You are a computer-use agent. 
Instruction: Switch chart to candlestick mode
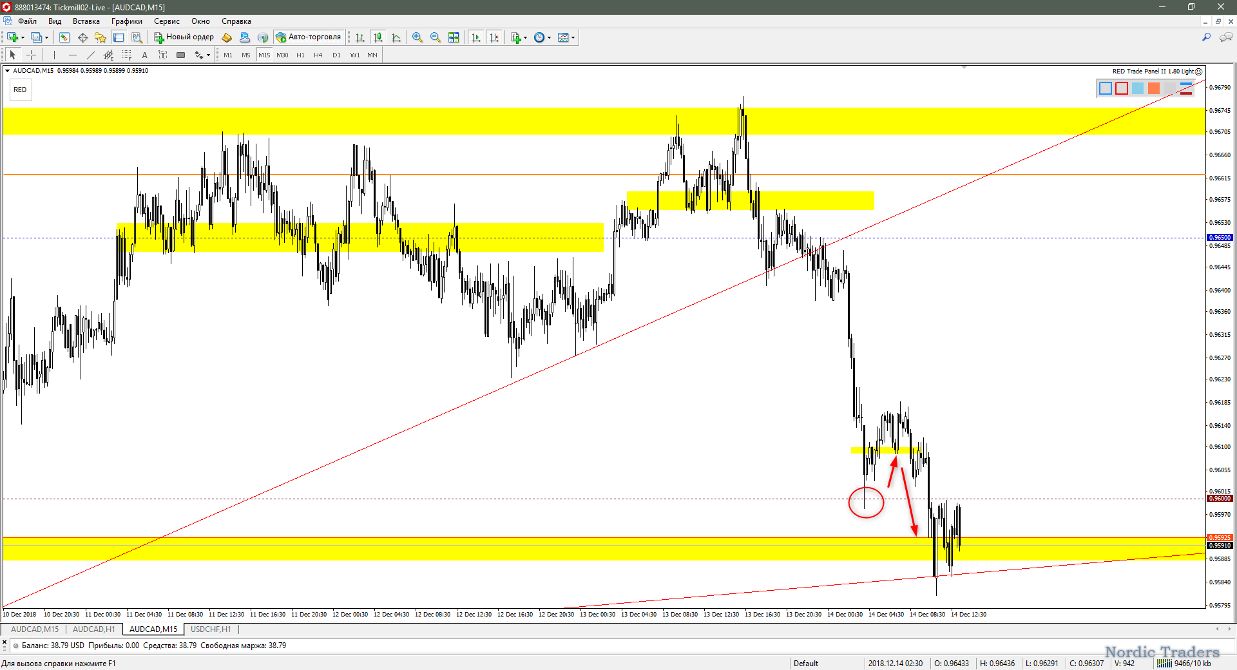pyautogui.click(x=378, y=37)
